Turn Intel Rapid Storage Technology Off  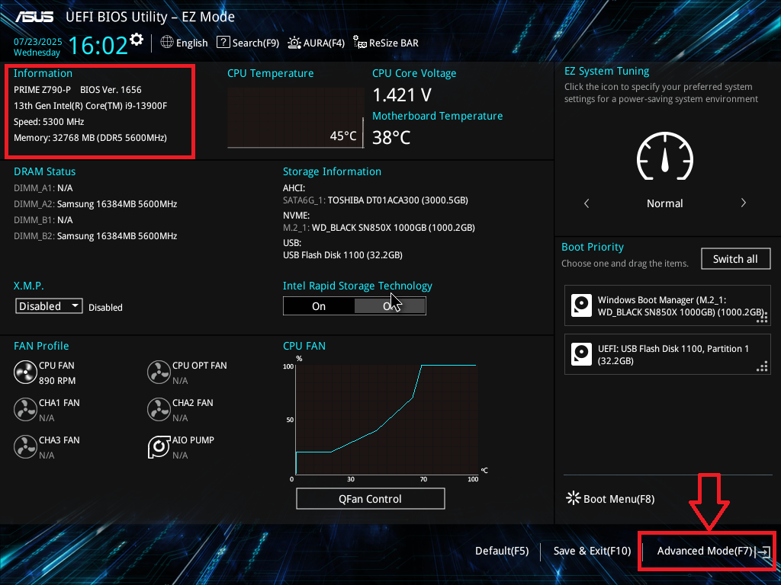[x=390, y=306]
